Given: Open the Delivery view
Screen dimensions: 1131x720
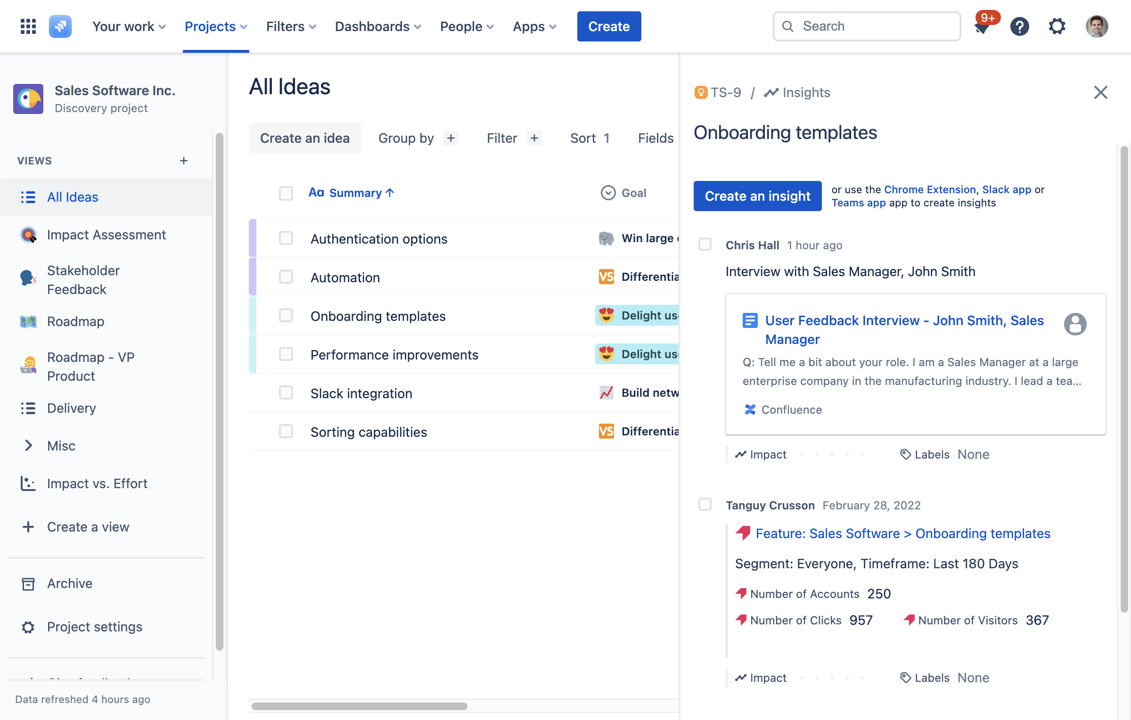Looking at the screenshot, I should click(x=107, y=408).
